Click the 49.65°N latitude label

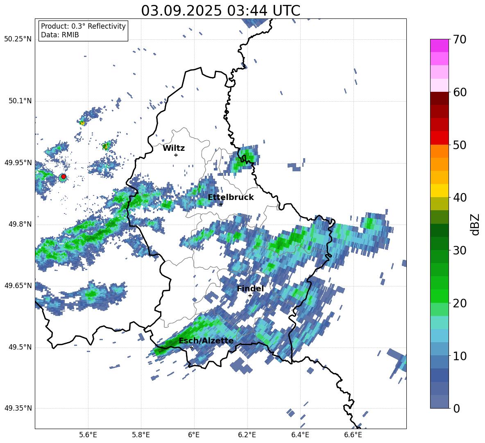pyautogui.click(x=18, y=285)
